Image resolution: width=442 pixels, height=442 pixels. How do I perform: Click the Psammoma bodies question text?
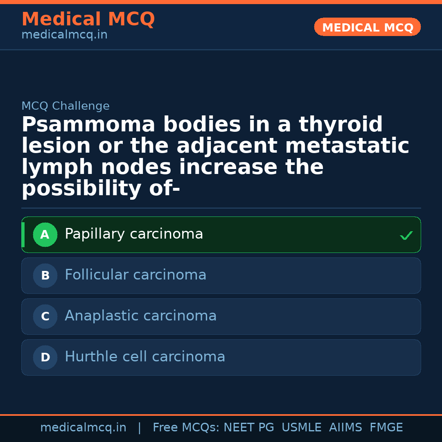(215, 156)
